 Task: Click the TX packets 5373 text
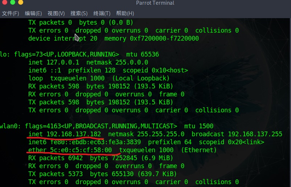coord(56,174)
